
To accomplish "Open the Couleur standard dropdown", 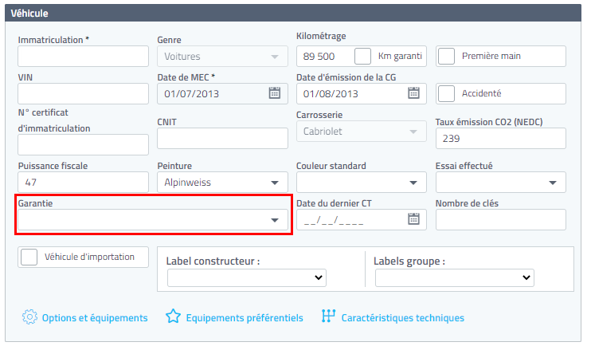I will [x=362, y=183].
